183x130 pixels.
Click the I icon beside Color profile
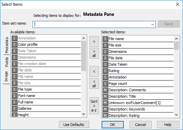tap(14, 44)
